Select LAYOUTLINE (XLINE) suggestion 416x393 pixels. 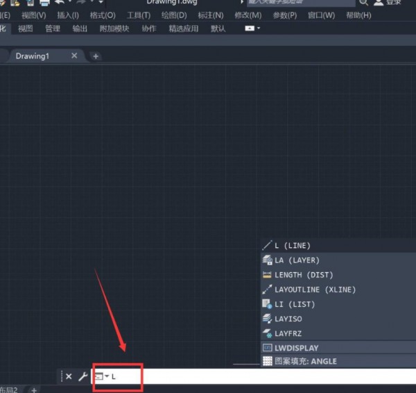point(315,290)
